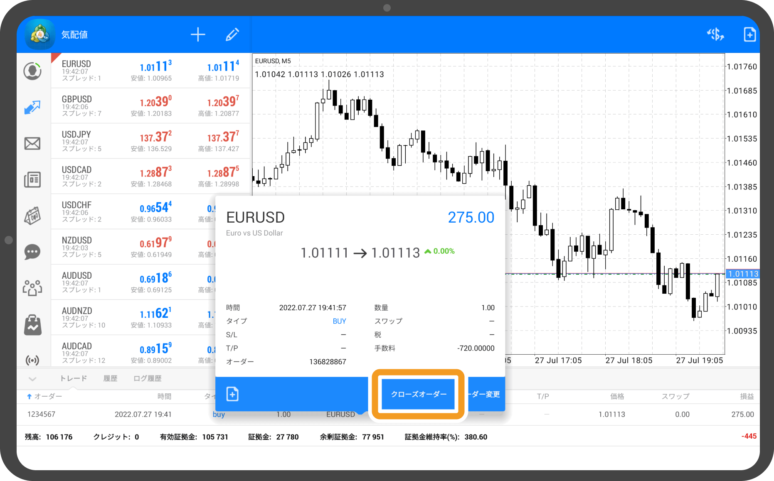The height and width of the screenshot is (481, 774).
Task: Select the GBPUSD quote row
Action: pyautogui.click(x=150, y=106)
